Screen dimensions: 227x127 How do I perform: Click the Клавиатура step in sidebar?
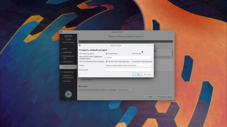click(67, 52)
